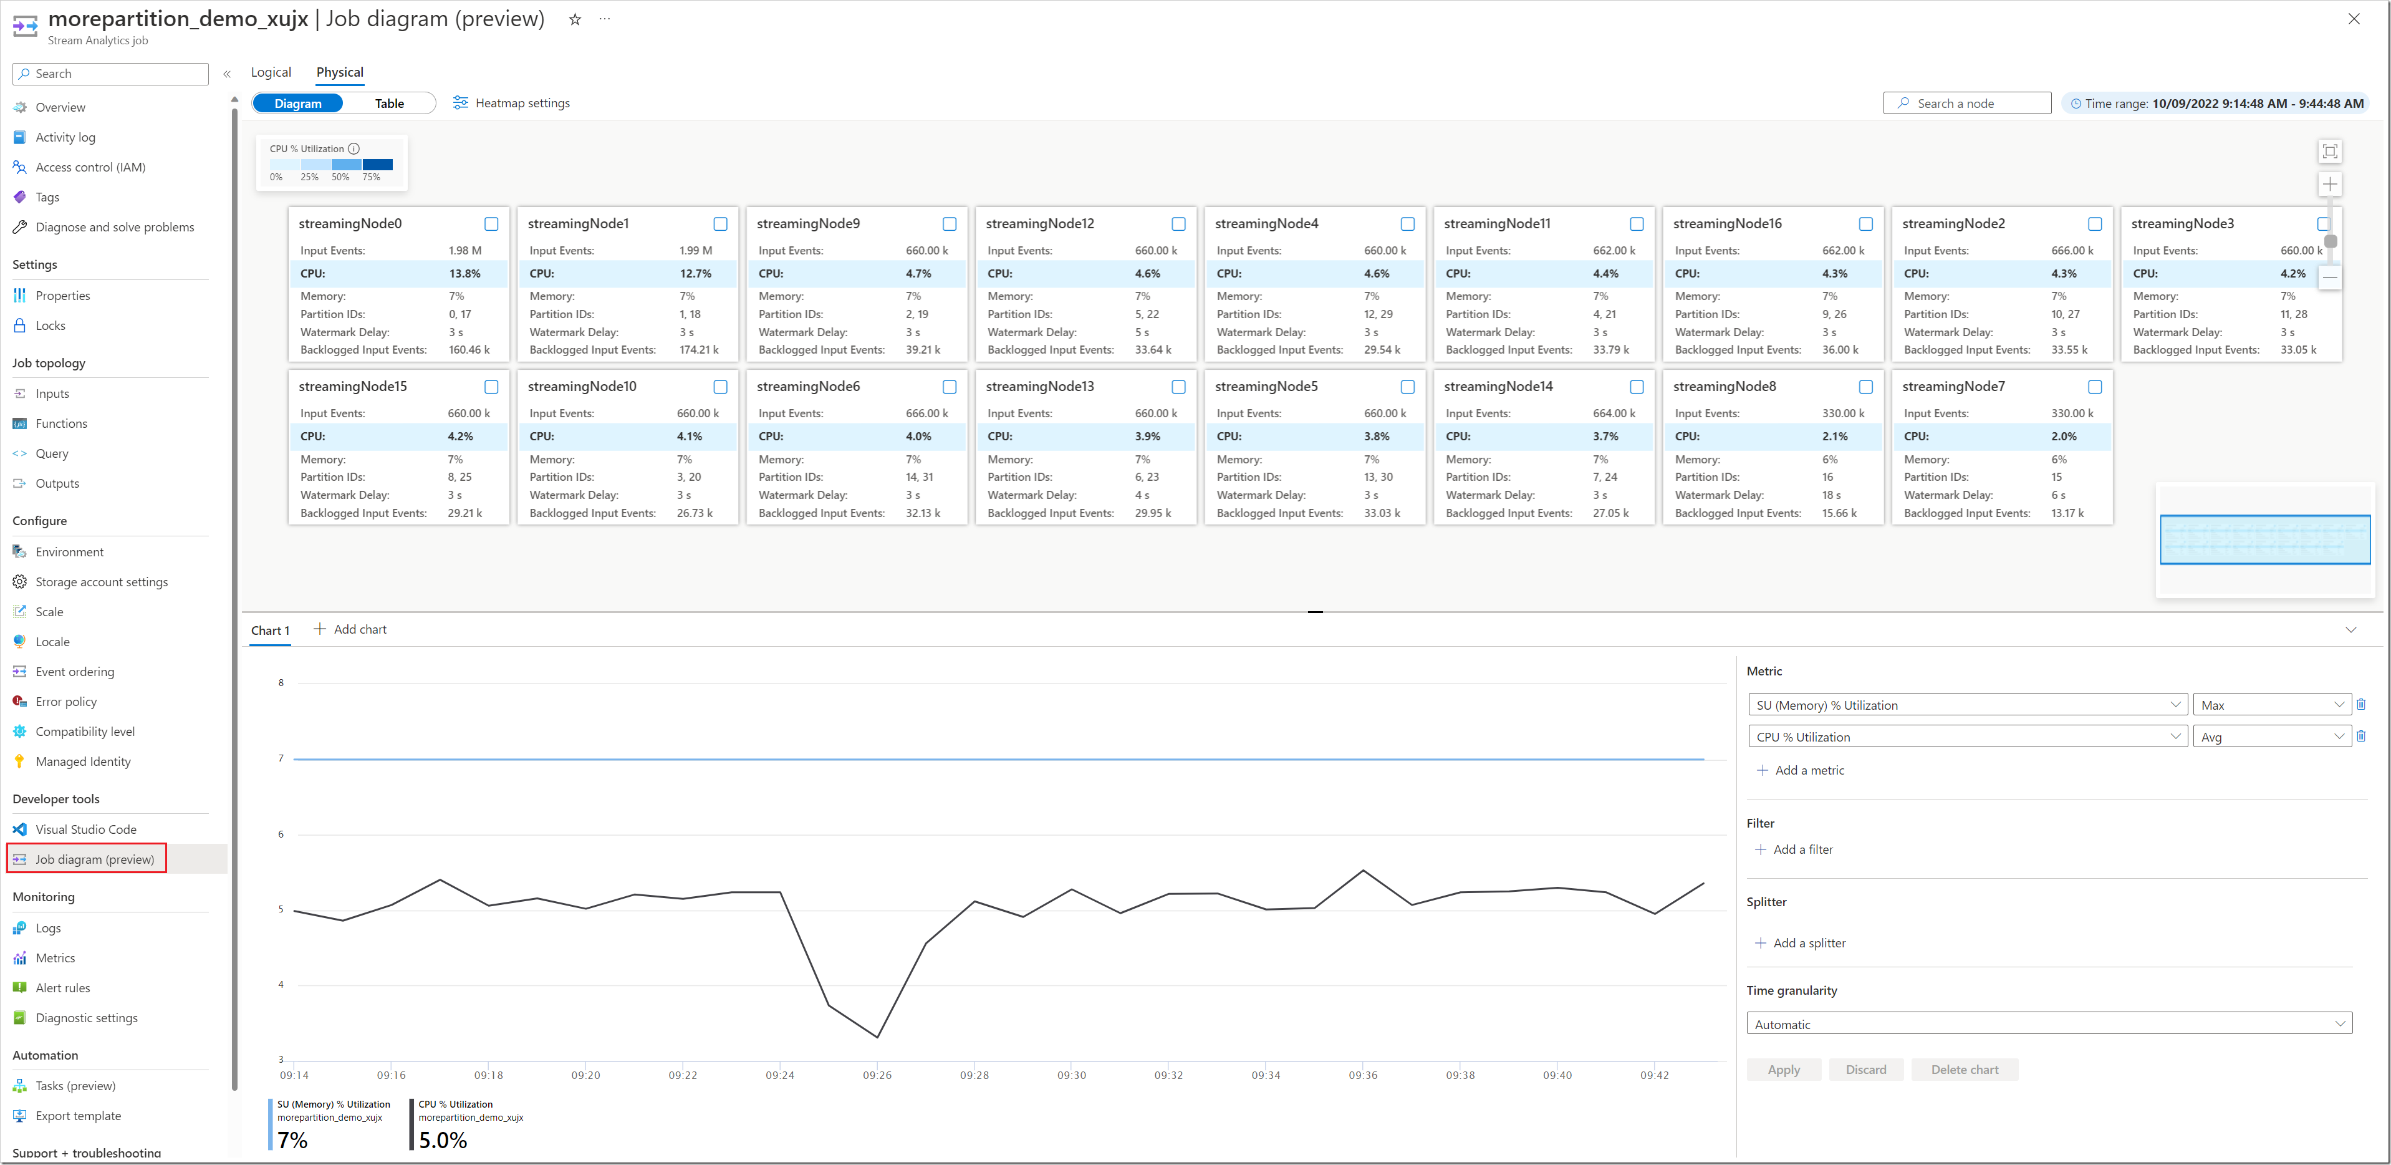Delete the CPU % Utilization metric trash icon
This screenshot has height=1165, width=2391.
pyautogui.click(x=2361, y=736)
